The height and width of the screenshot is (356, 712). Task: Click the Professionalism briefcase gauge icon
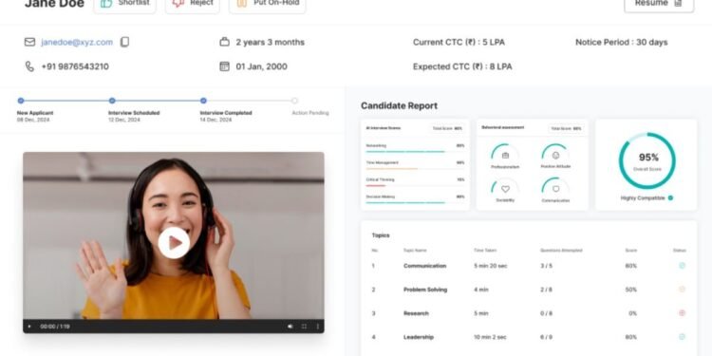click(505, 156)
